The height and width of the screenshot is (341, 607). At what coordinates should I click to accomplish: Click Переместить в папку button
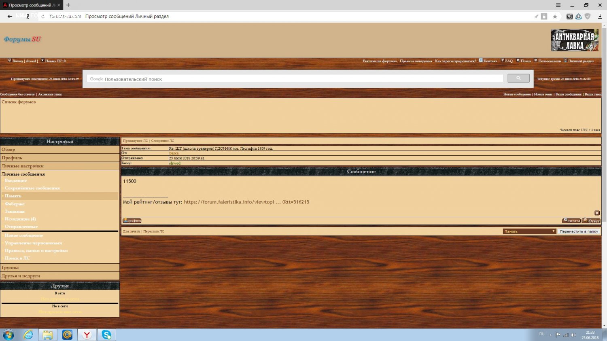point(579,231)
